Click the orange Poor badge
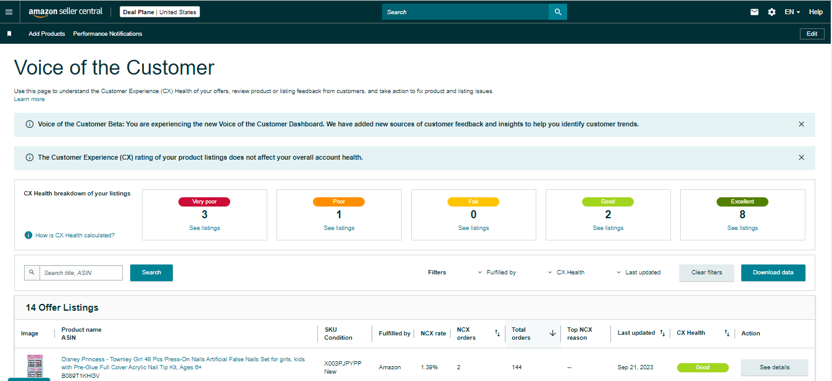 pos(339,202)
